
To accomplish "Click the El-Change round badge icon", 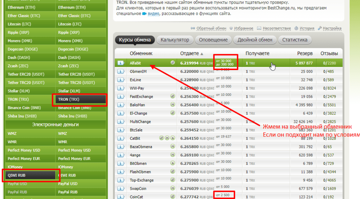I will (x=173, y=113).
